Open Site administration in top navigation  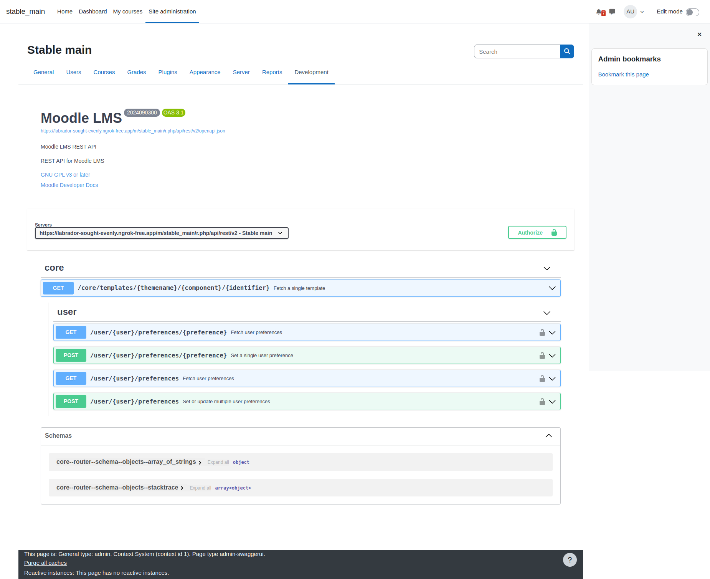click(x=172, y=12)
